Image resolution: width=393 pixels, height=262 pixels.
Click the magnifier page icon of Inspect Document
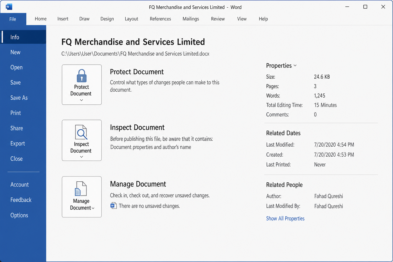pos(81,132)
